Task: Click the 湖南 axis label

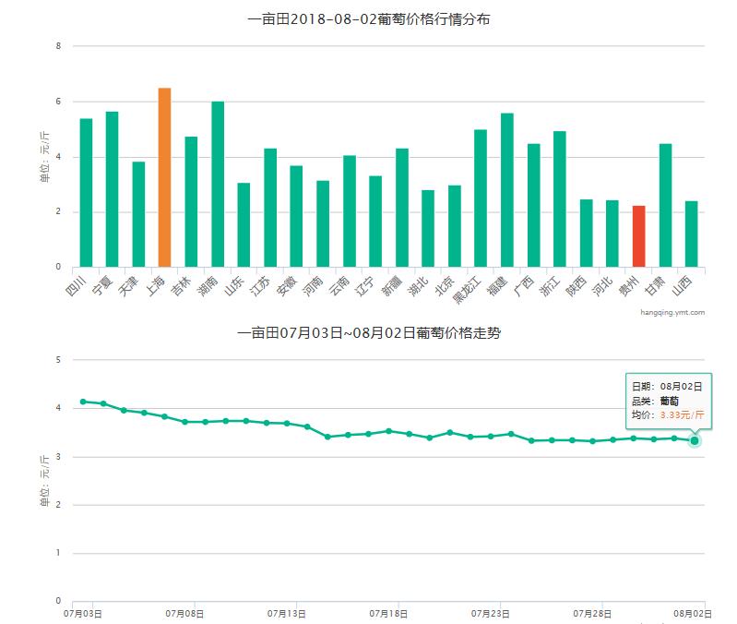Action: (x=208, y=286)
